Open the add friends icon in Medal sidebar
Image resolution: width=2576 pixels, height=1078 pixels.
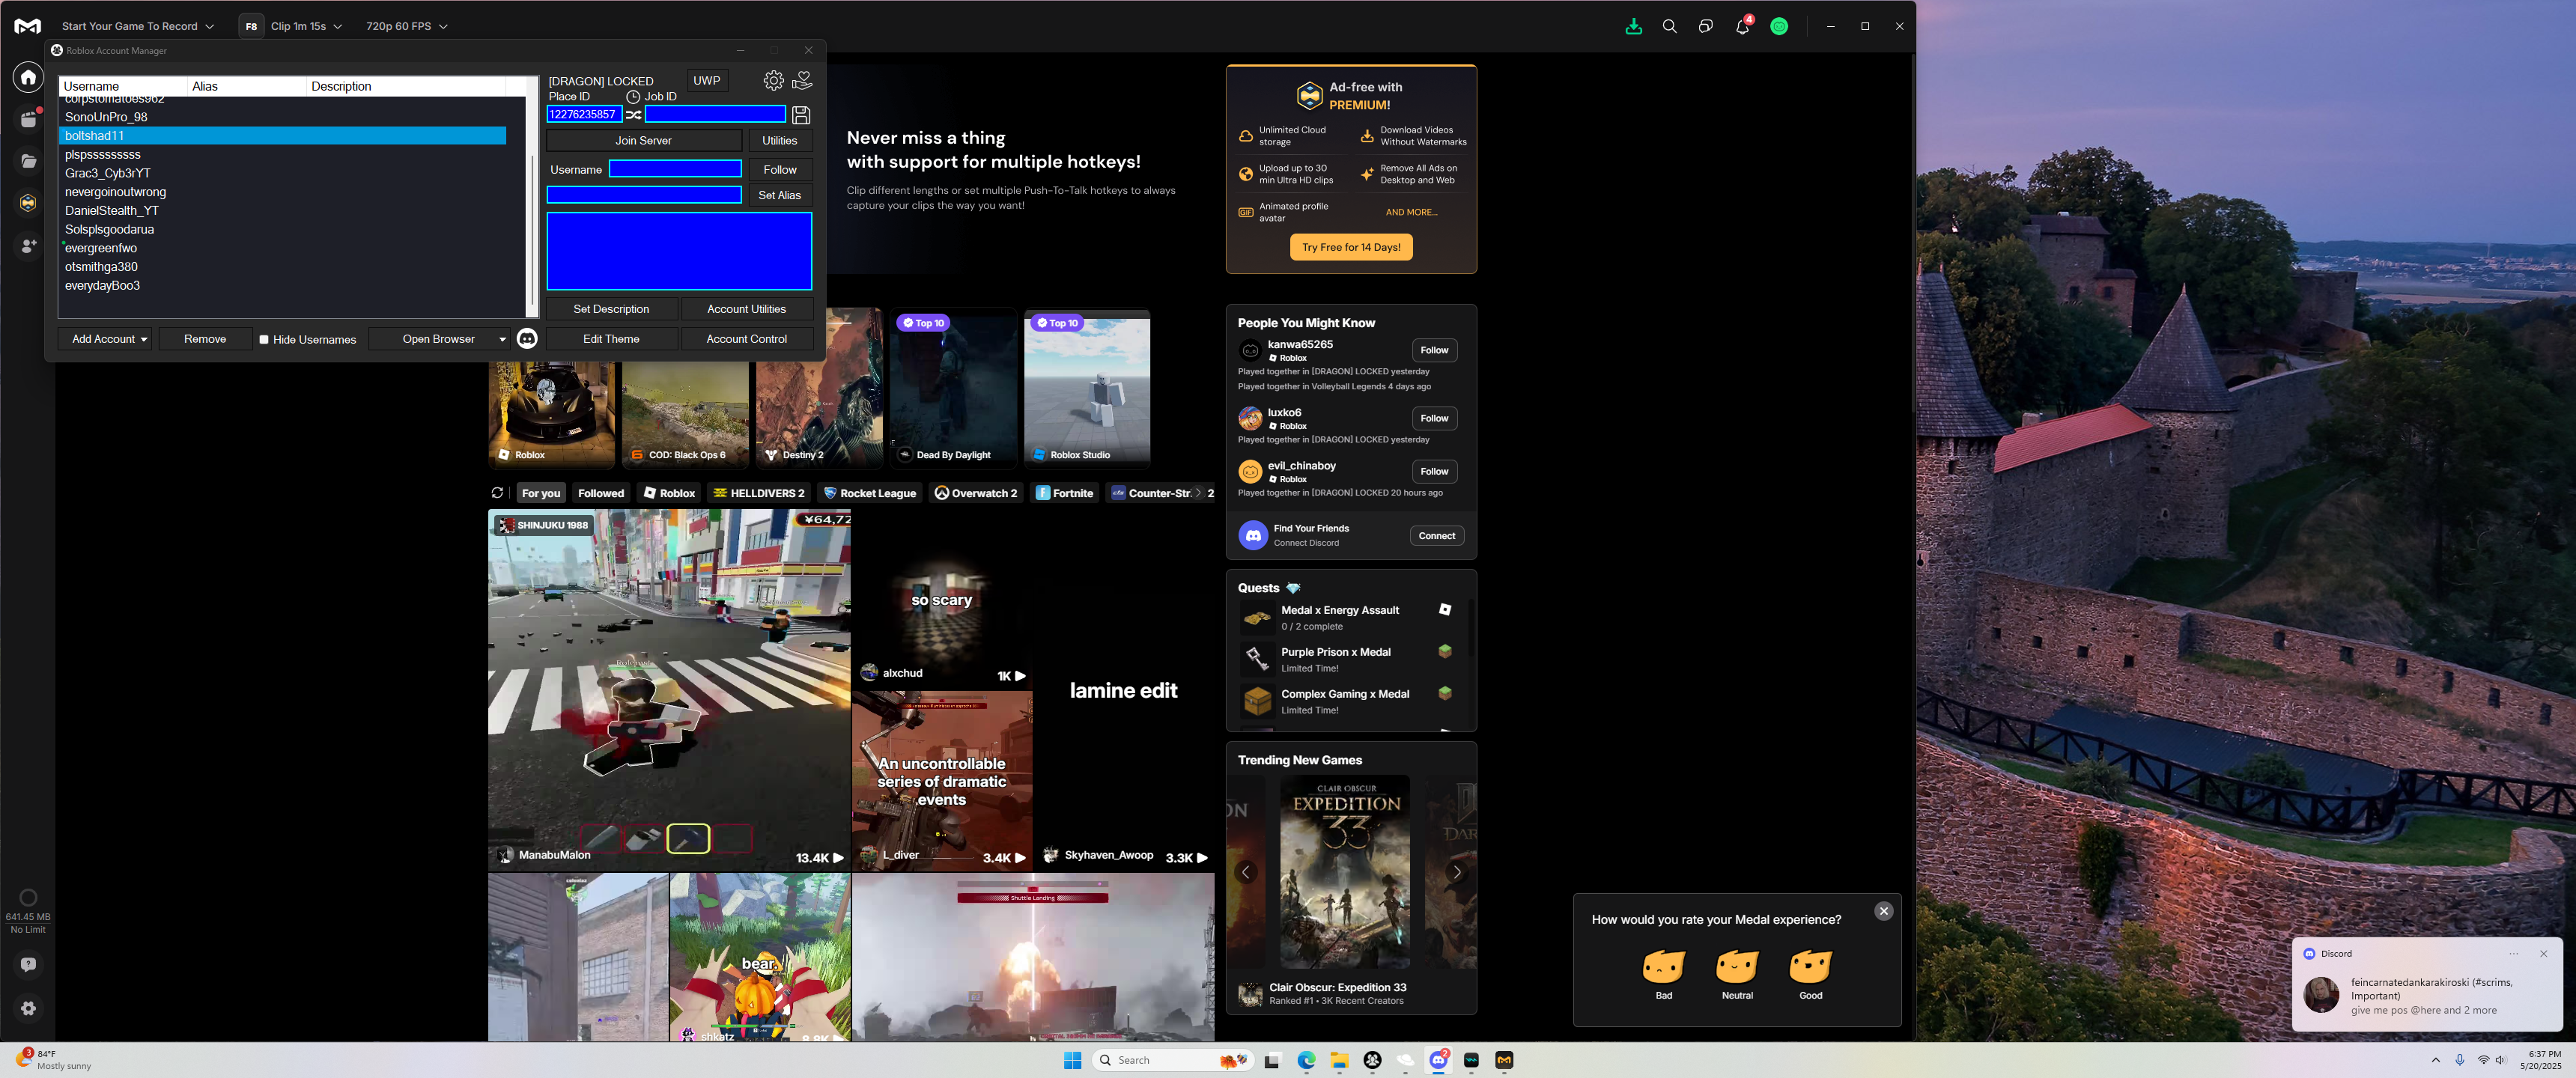coord(28,246)
